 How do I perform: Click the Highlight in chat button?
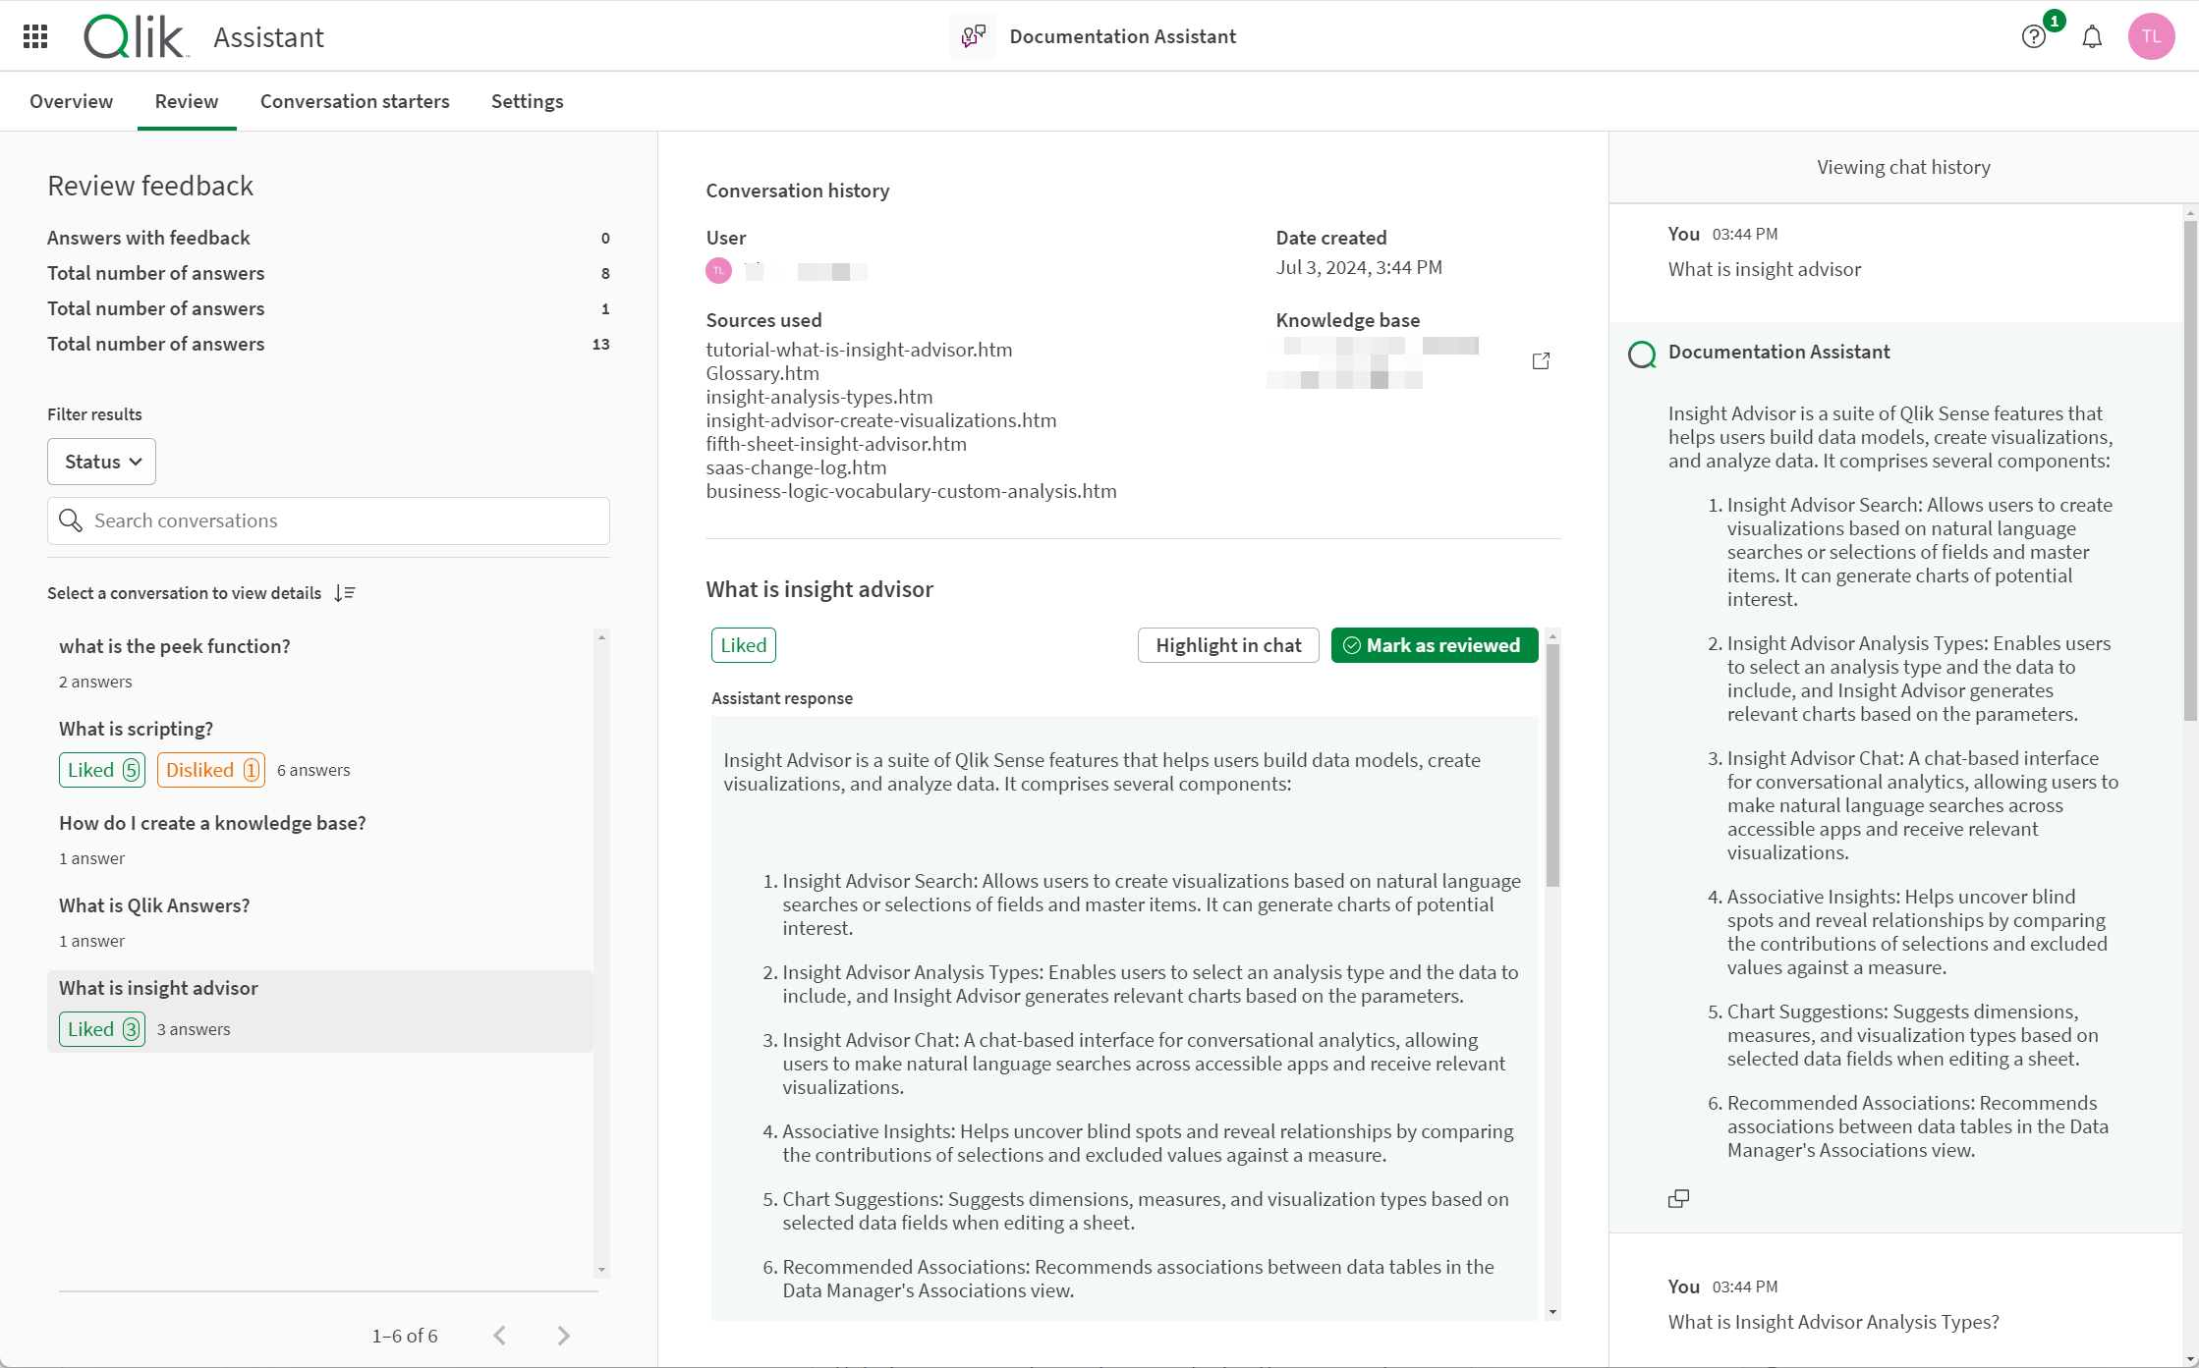(x=1228, y=644)
